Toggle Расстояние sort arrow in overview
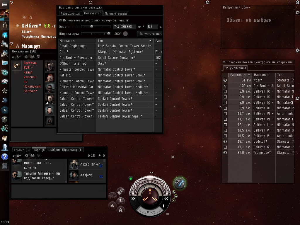The height and width of the screenshot is (225, 300). [249, 75]
